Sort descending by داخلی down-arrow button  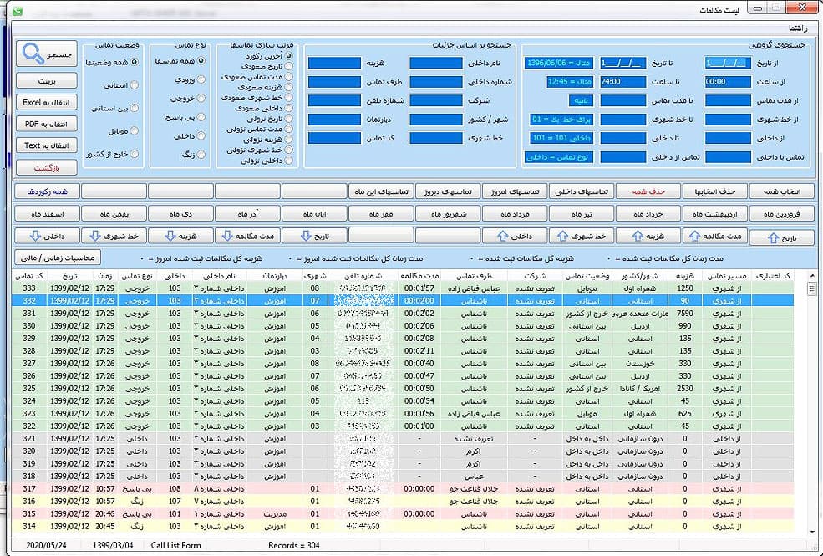coord(48,237)
